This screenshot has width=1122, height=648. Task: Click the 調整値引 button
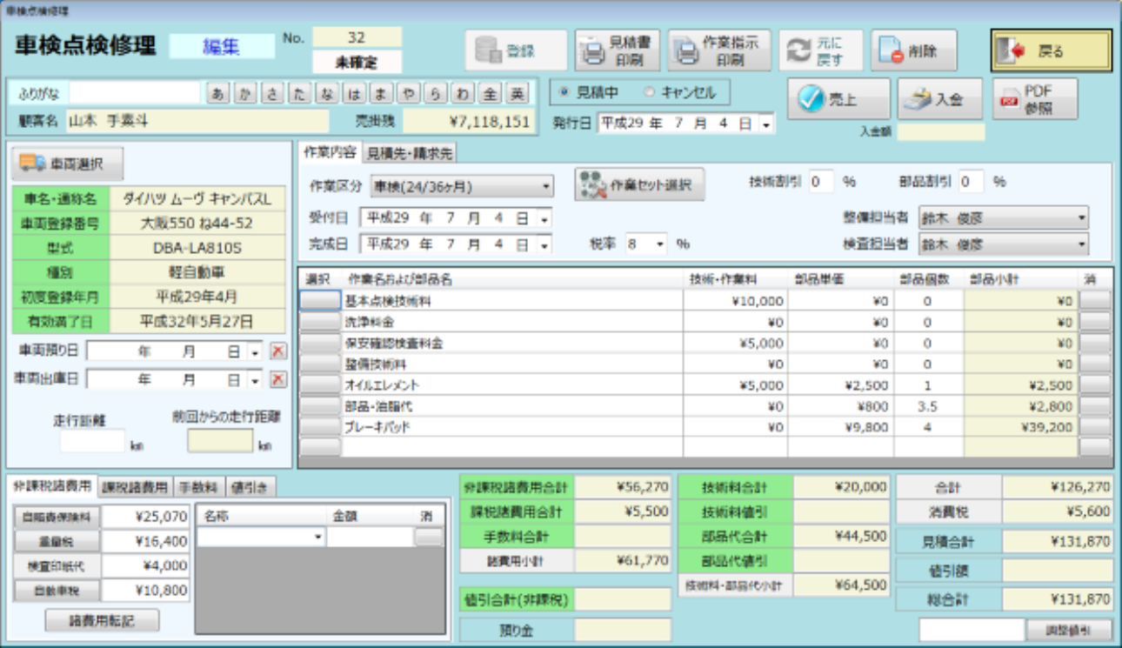coord(1070,630)
